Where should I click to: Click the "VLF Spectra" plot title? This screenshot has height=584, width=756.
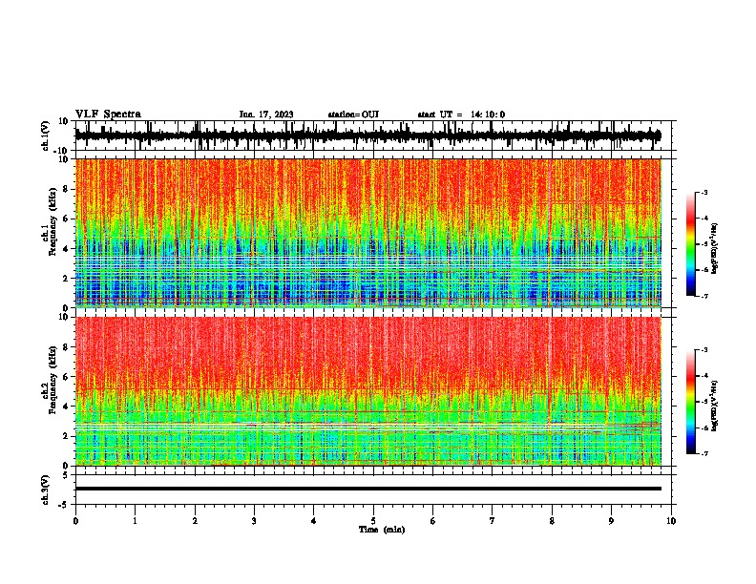108,114
